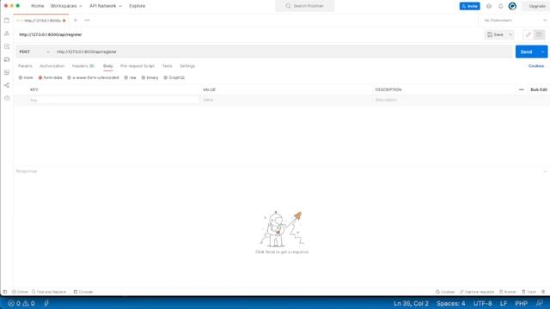Open the Console from the footer
The image size is (550, 309).
(83, 292)
